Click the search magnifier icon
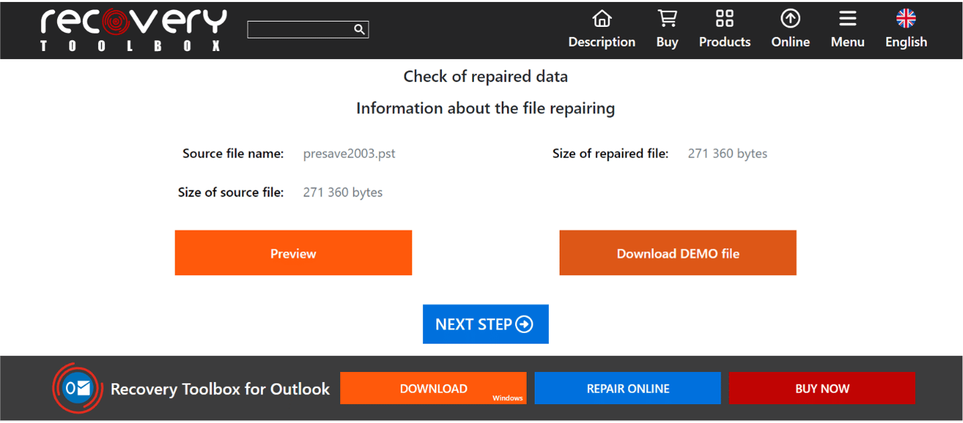Screen dimensions: 963x423 tap(360, 29)
